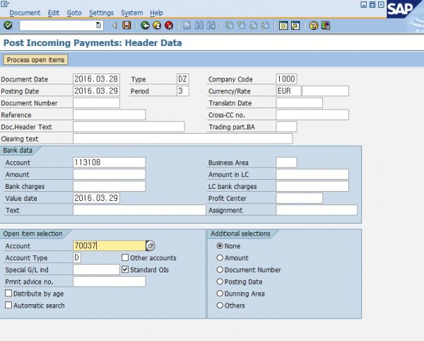Click the Create New Session icon
Screen dimensions: 424x341
283,25
